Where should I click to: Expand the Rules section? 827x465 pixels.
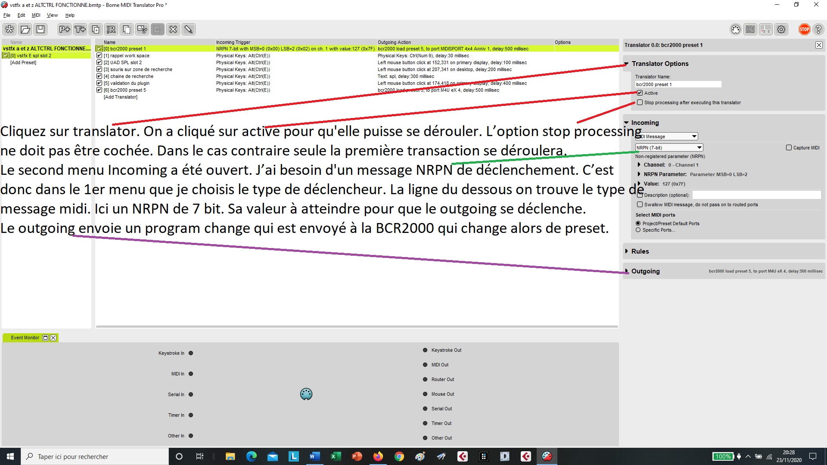click(x=640, y=251)
